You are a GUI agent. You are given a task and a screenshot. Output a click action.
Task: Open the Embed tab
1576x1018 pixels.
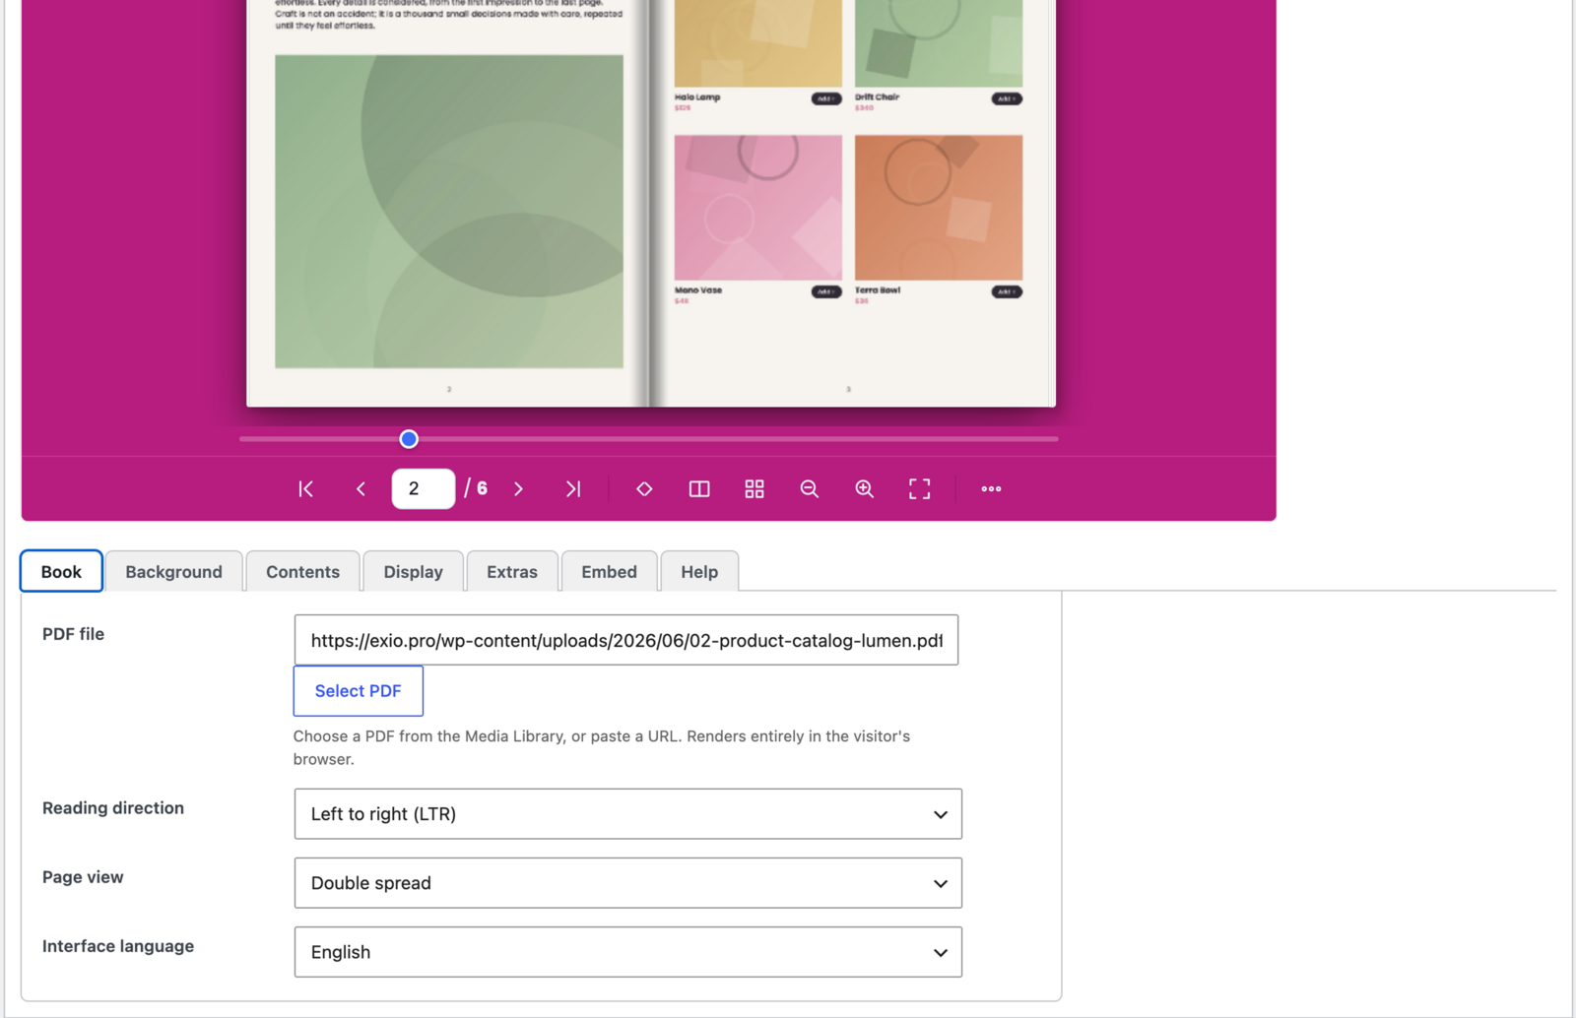[609, 571]
